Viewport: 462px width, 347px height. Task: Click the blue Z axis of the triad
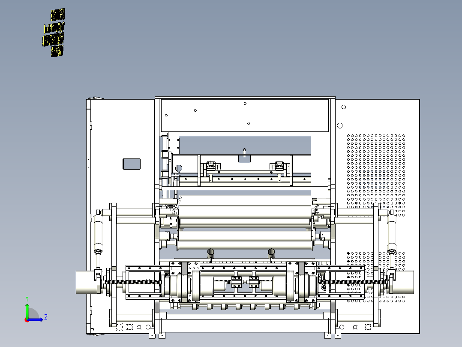tap(36, 319)
